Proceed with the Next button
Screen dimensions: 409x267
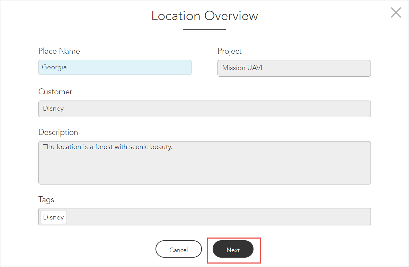pyautogui.click(x=233, y=249)
